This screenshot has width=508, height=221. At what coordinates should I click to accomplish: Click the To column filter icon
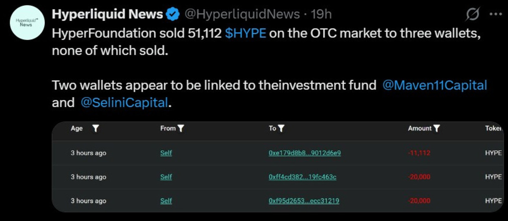(281, 129)
